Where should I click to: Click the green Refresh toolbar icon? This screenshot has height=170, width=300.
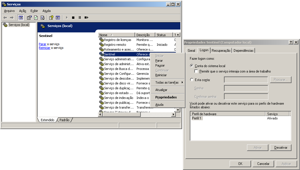click(x=36, y=18)
